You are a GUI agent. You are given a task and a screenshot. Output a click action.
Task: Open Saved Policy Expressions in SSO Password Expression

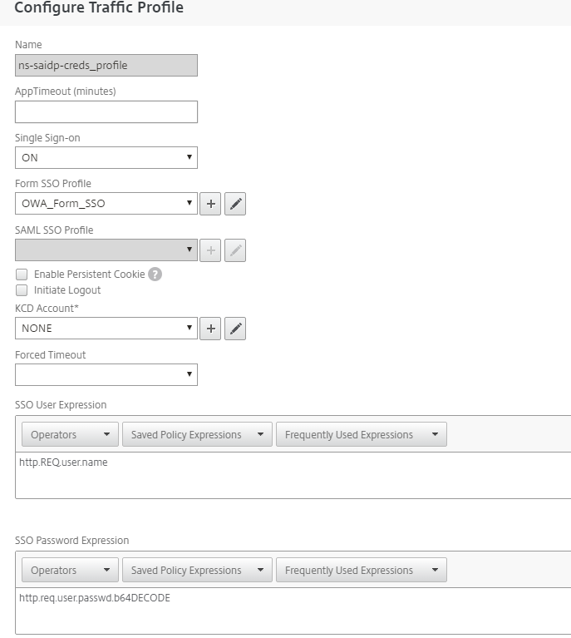pyautogui.click(x=196, y=571)
